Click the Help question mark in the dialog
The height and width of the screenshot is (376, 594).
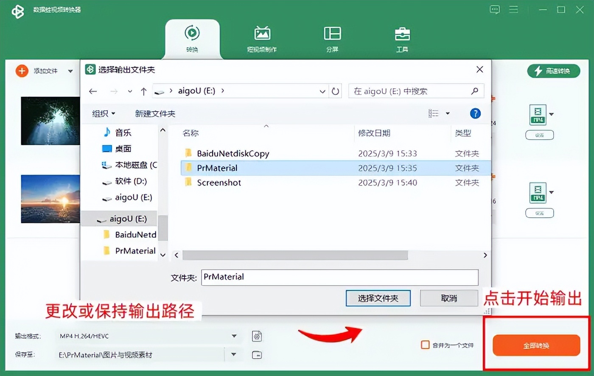click(475, 113)
